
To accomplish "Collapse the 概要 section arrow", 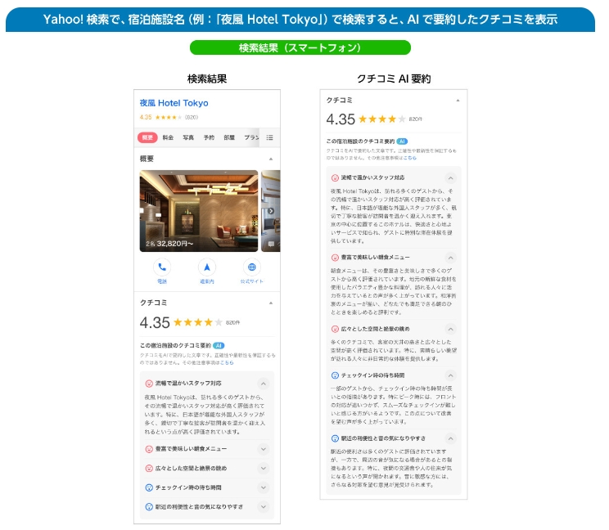I will 271,159.
